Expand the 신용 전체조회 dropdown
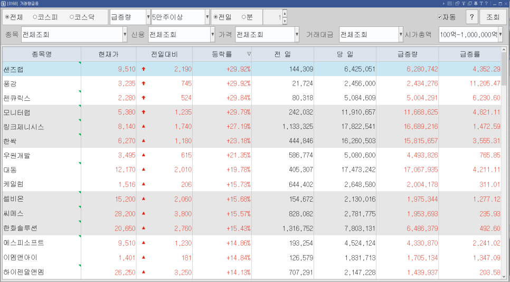510x282 pixels. 213,34
